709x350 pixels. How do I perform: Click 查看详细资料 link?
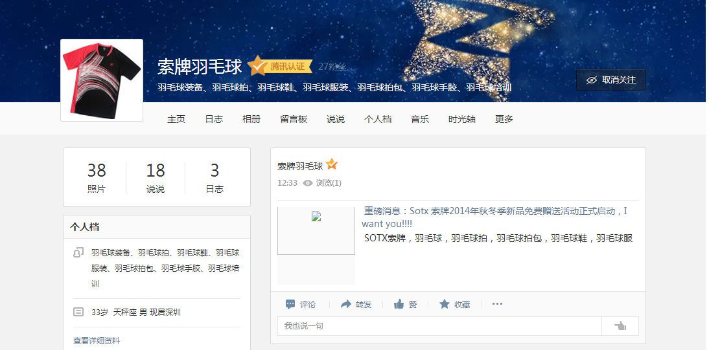97,341
